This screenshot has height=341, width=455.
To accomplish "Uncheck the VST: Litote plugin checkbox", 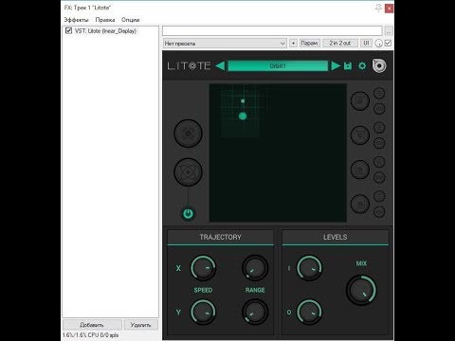I will pos(68,30).
